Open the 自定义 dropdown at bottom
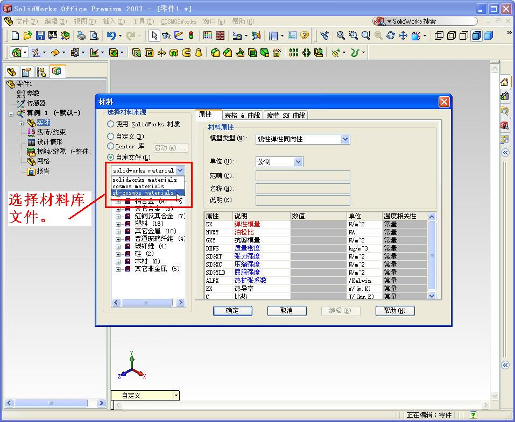 coord(177,396)
